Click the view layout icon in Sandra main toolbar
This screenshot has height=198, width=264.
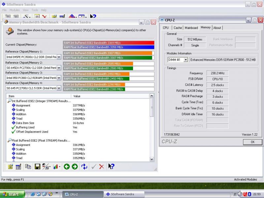[x=82, y=16]
